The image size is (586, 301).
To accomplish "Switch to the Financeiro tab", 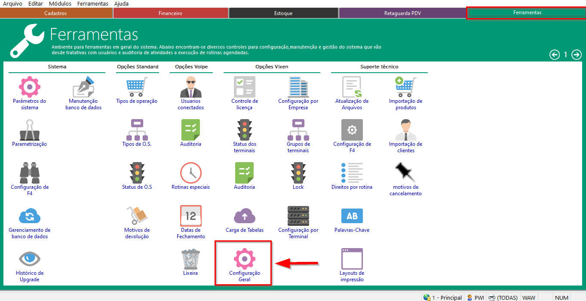I will 170,13.
